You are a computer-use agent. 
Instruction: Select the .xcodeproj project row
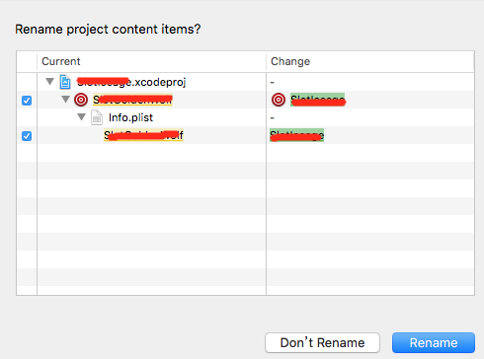tap(245, 82)
